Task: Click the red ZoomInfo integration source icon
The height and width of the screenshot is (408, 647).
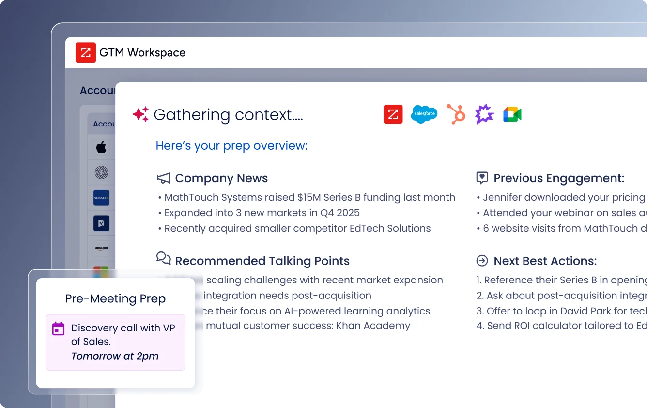Action: [393, 114]
